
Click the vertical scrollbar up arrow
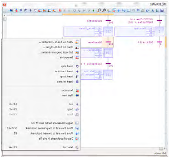[5, 16]
